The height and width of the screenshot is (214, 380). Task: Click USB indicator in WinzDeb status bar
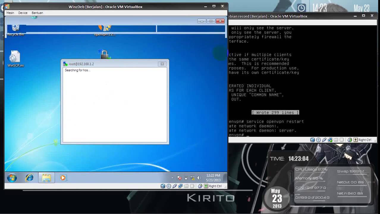click(x=175, y=186)
